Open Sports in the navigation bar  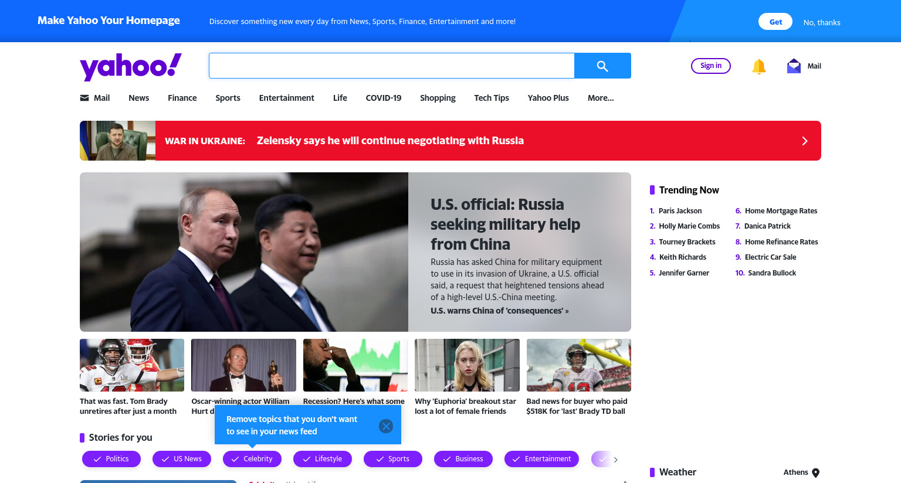(x=228, y=98)
